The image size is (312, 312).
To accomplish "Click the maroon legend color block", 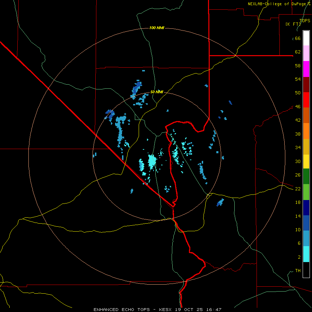I will pyautogui.click(x=306, y=85).
